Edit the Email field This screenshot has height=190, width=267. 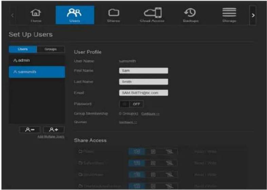(x=144, y=93)
